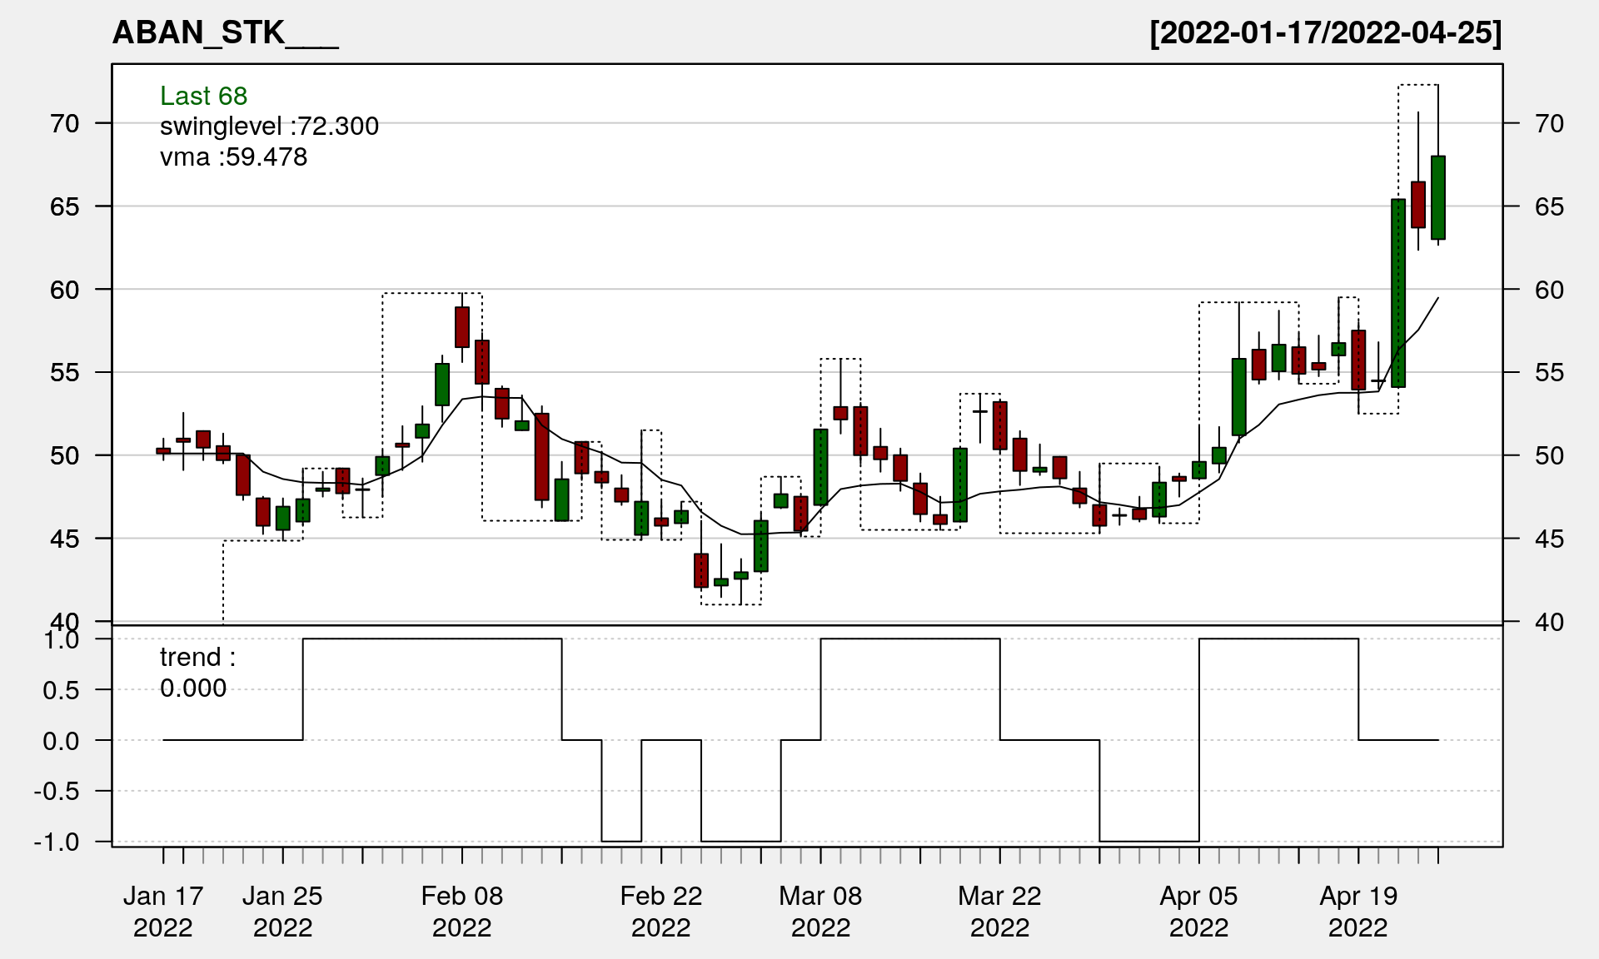The image size is (1599, 959).
Task: Click the tall green candle reaching 65
Action: coord(1398,293)
